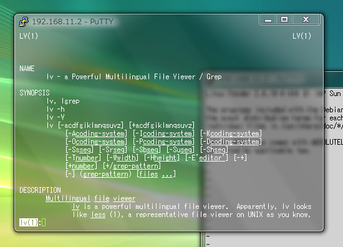Click the '[-Tnumber]' option
Viewport: 343px width, 247px height.
click(83, 158)
